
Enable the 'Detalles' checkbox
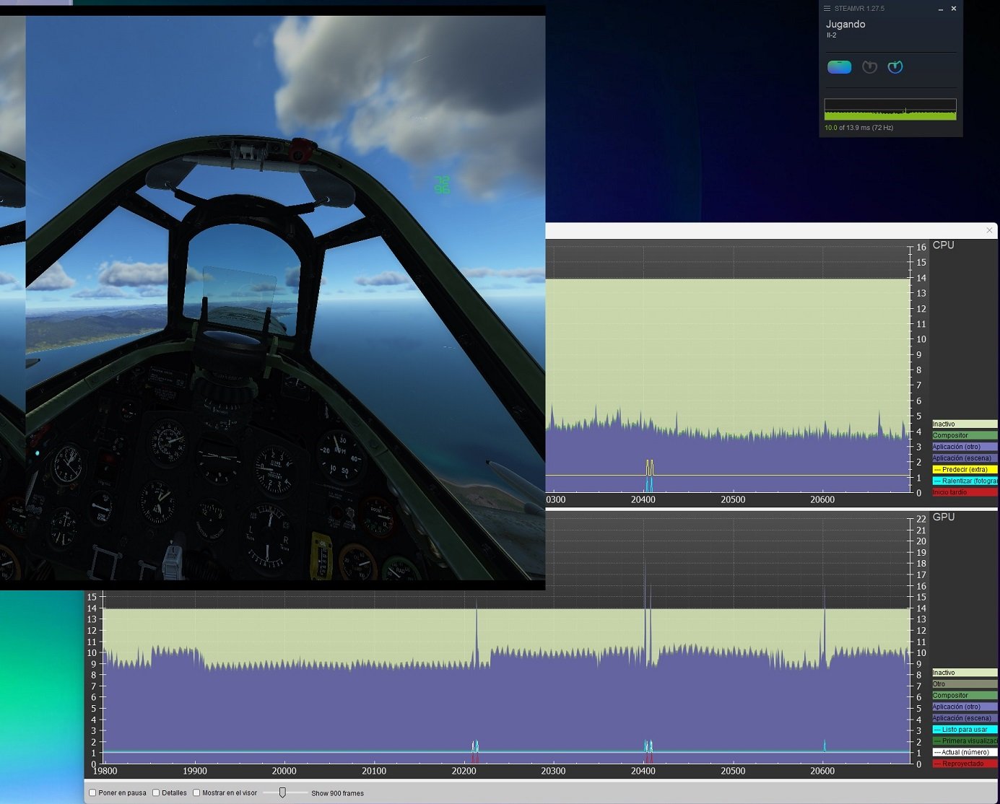coord(156,792)
